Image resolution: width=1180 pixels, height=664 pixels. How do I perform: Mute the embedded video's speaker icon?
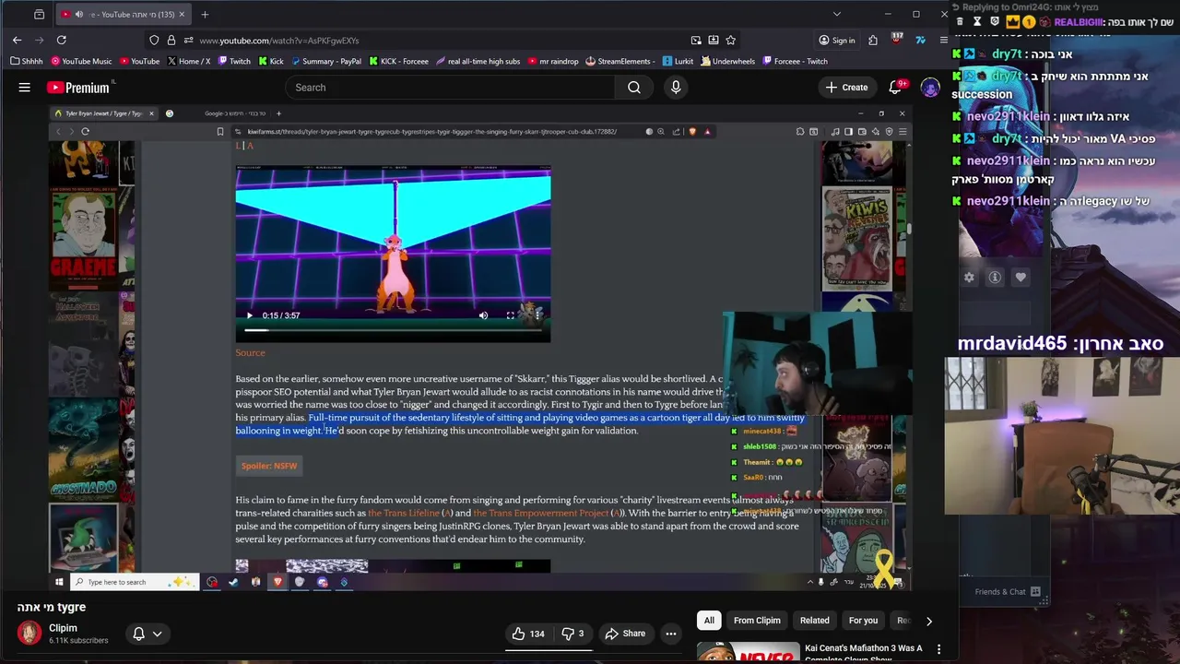[x=483, y=315]
